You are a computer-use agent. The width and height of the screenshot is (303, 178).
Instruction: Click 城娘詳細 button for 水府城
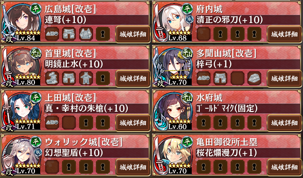(x=284, y=123)
